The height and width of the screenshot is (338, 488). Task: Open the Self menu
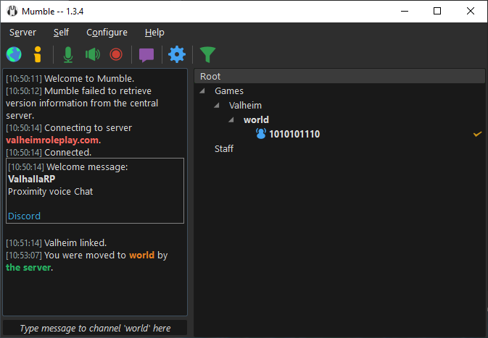(61, 33)
